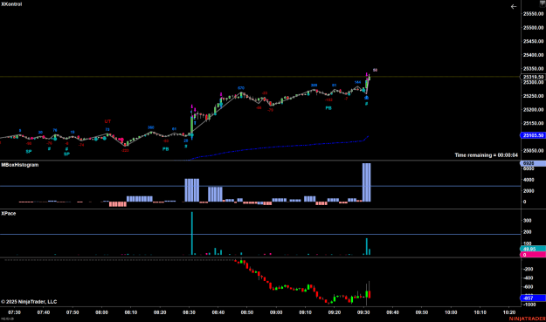
Task: Click the 25400.00 price axis label
Action: 533,55
